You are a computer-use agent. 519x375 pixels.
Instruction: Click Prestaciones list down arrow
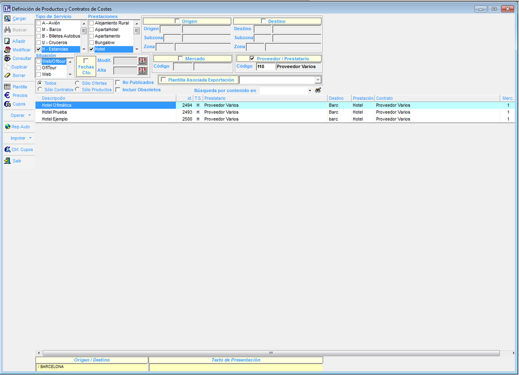tap(137, 49)
